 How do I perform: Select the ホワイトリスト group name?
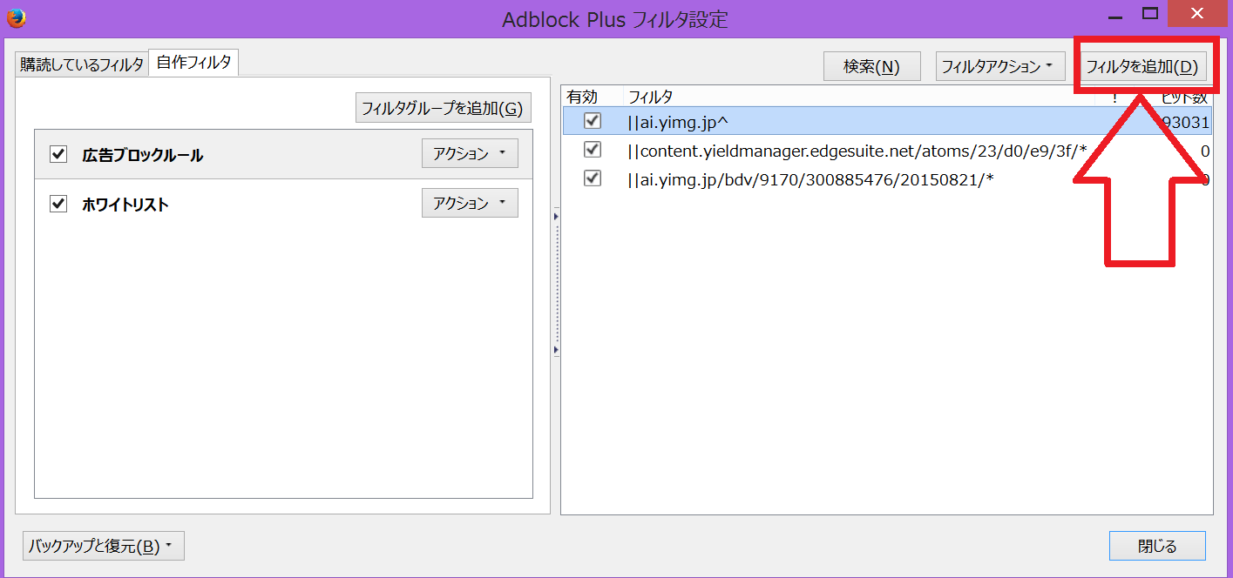tap(125, 205)
